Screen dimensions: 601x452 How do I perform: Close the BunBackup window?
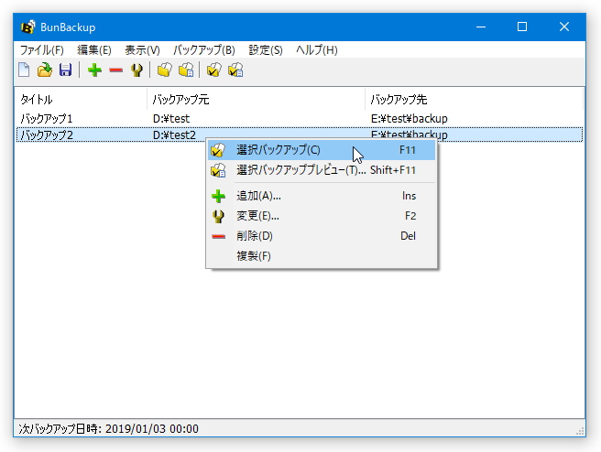[564, 27]
